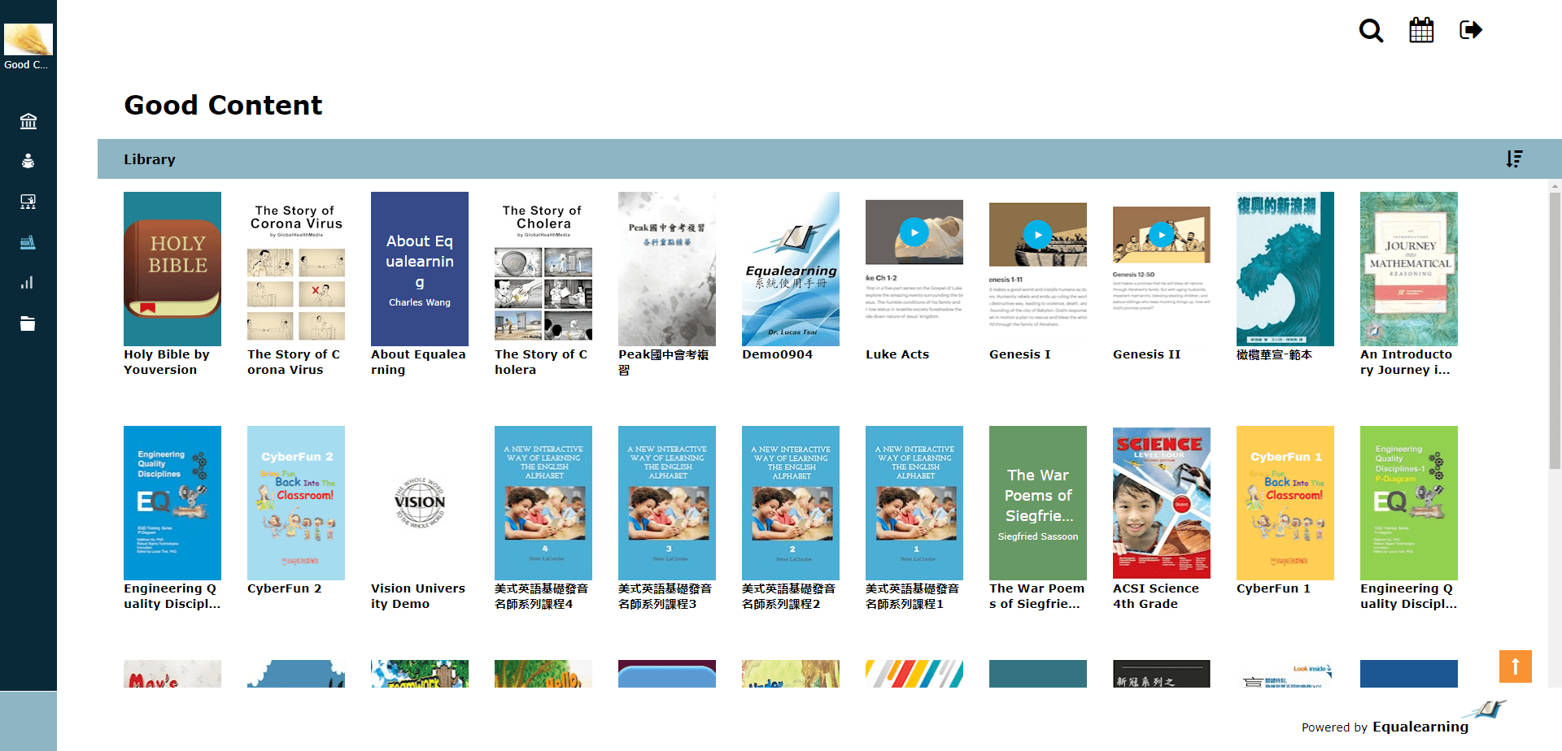Play the Luke Acts video
Viewport: 1562px width, 751px height.
click(x=914, y=232)
